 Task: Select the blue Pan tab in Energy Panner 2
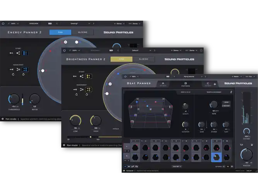coord(60,32)
